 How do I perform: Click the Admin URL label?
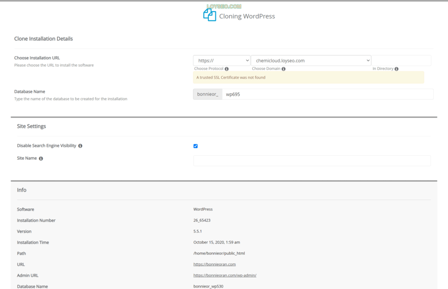[27, 275]
